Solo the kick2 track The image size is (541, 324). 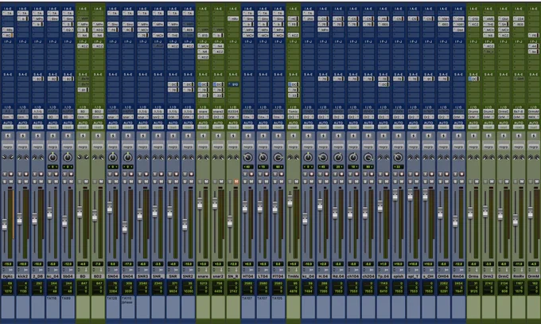[x=20, y=182]
